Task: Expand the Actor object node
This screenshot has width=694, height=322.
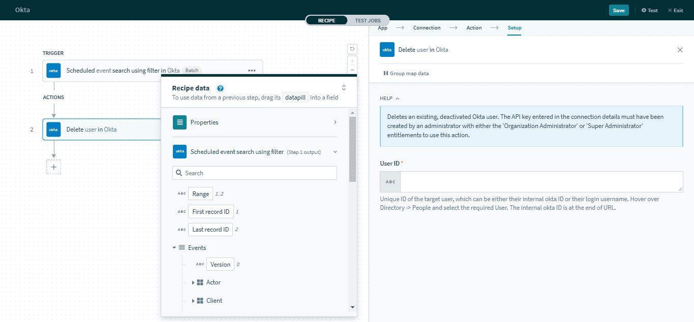Action: (x=193, y=282)
